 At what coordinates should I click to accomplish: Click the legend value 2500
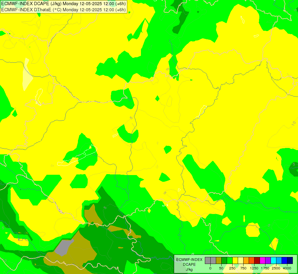[276, 268]
